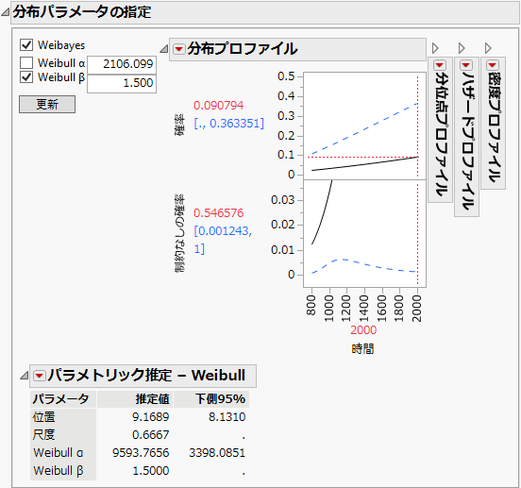Image resolution: width=521 pixels, height=488 pixels.
Task: Expand the 密度プロファイル disclosure triangle
Action: [x=488, y=48]
